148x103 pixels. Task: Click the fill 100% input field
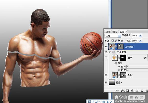(x=135, y=41)
